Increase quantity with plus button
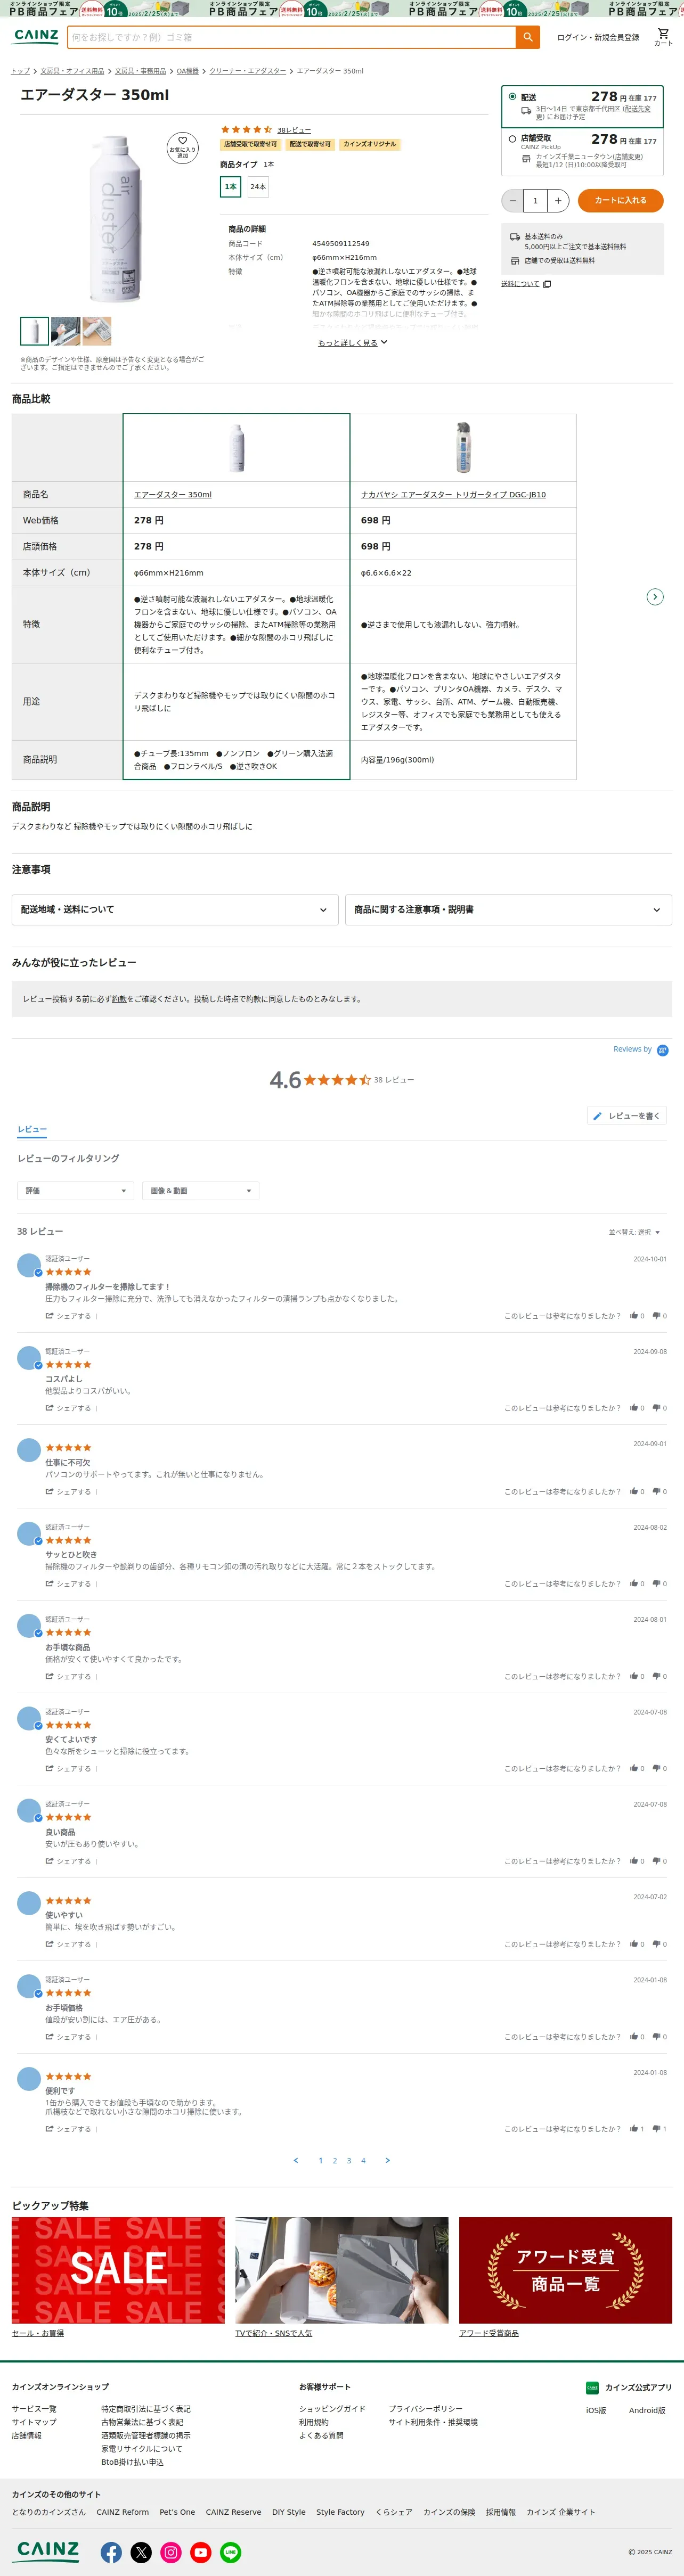The width and height of the screenshot is (684, 2576). [558, 201]
